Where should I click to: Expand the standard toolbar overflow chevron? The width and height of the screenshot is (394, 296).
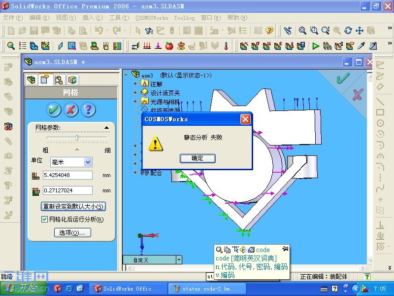pos(390,28)
